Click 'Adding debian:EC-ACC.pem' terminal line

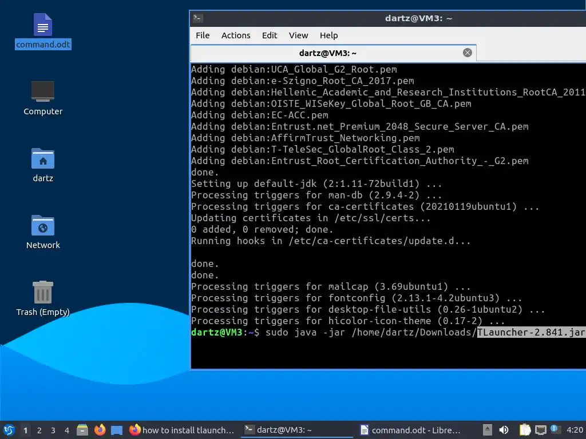260,115
